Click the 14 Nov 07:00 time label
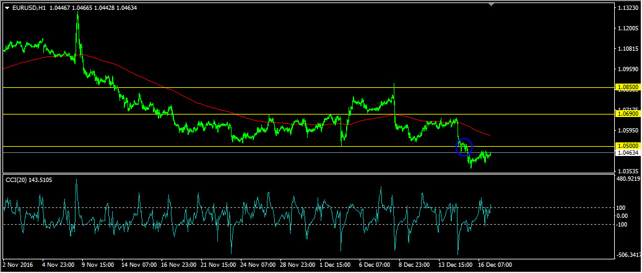 (139, 265)
